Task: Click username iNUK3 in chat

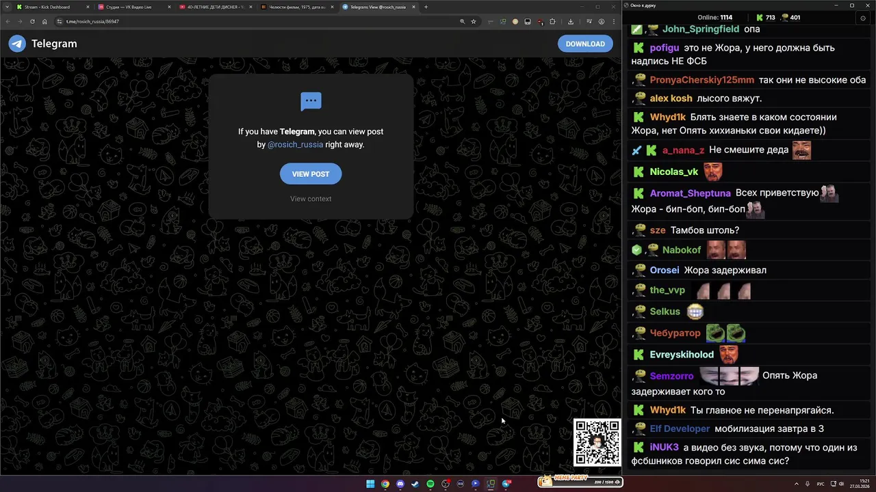Action: coord(664,448)
